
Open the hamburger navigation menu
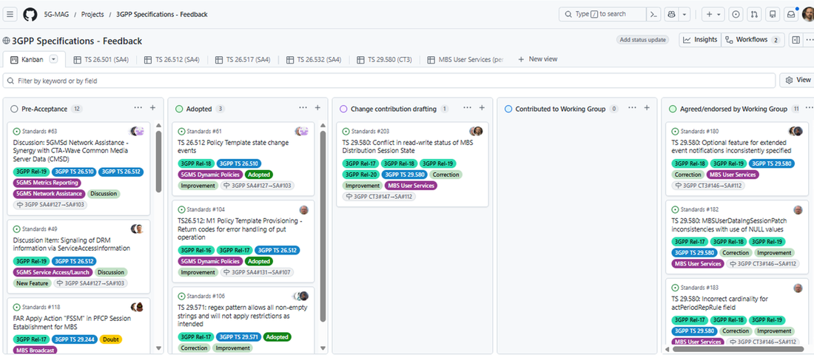coord(10,14)
